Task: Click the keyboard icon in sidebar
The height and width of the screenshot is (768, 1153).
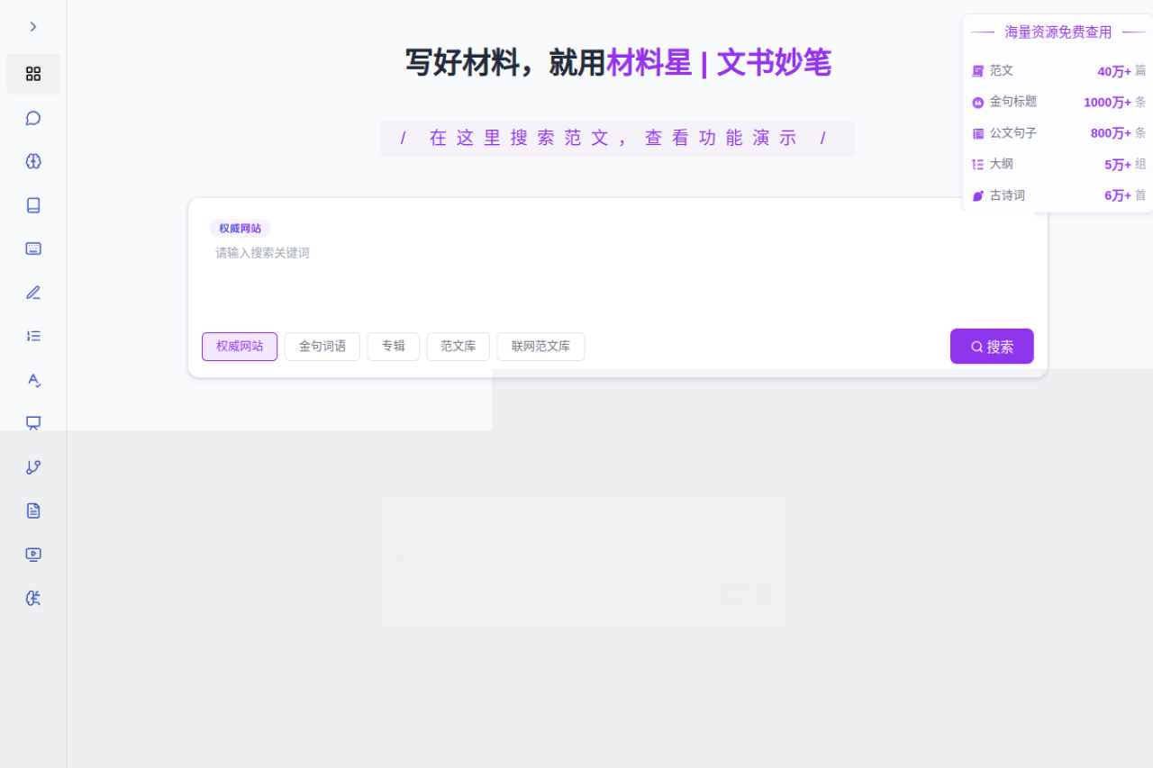Action: click(x=33, y=249)
